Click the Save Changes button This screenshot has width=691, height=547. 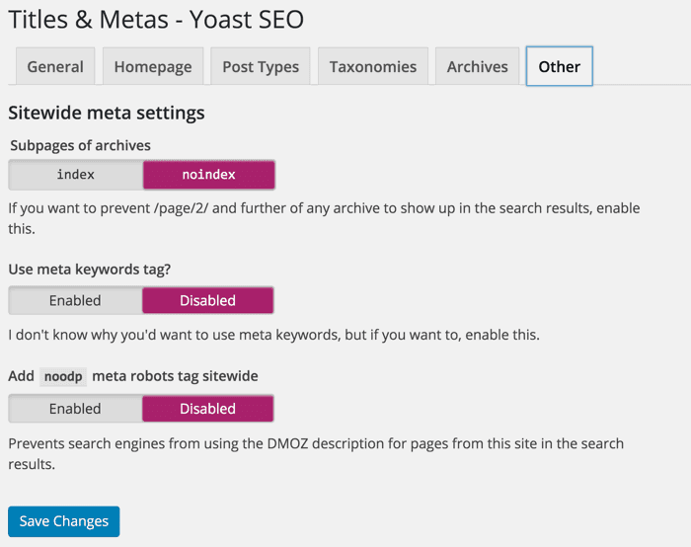click(x=63, y=521)
